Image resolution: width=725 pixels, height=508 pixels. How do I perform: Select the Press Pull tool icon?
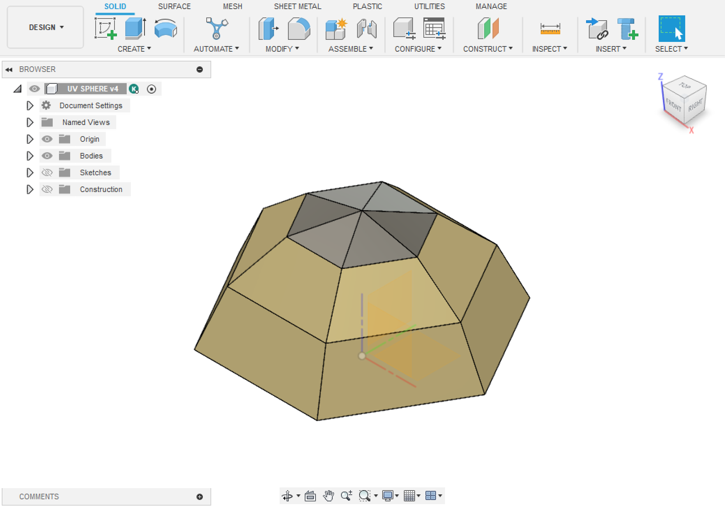coord(268,29)
